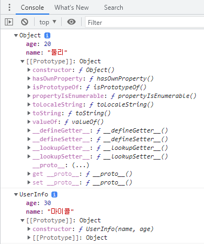Image resolution: width=204 pixels, height=244 pixels.
Task: Expand constructor: ƒ Object()
Action: click(29, 70)
